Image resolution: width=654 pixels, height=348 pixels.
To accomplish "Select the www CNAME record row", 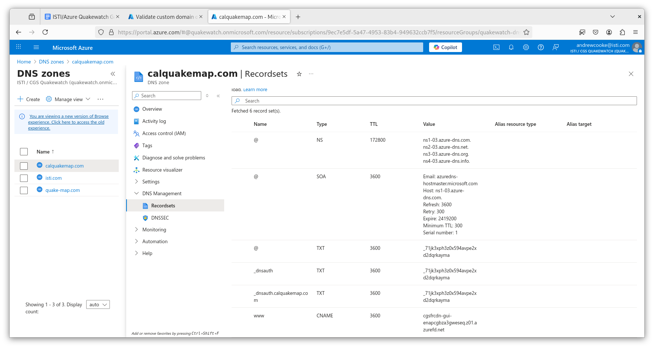I will pos(434,323).
